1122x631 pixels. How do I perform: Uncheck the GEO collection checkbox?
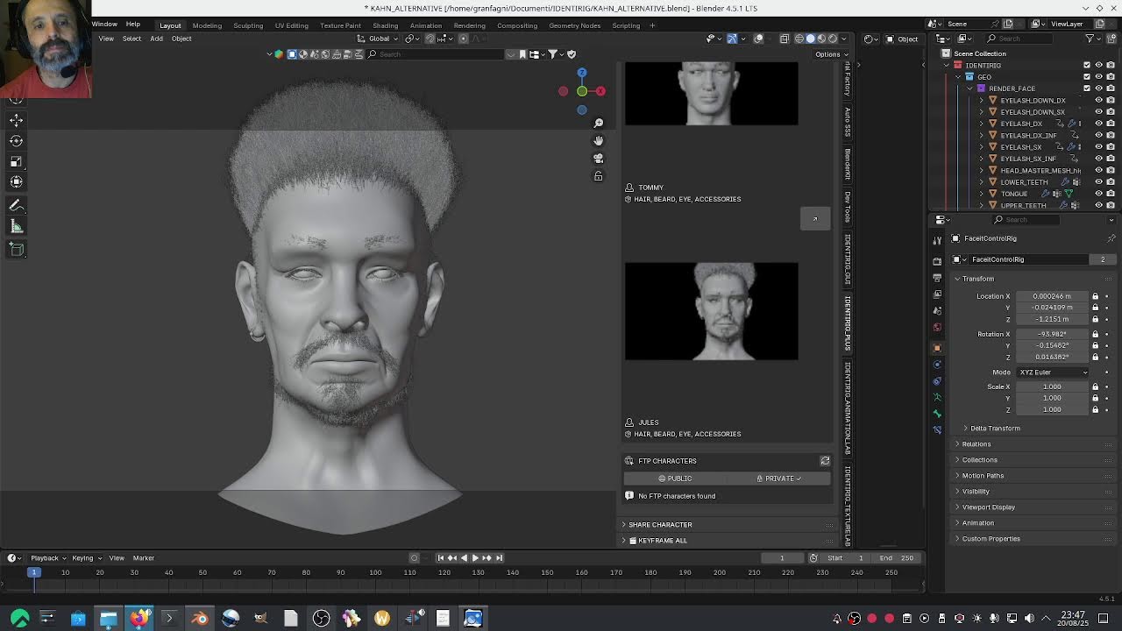click(1087, 77)
